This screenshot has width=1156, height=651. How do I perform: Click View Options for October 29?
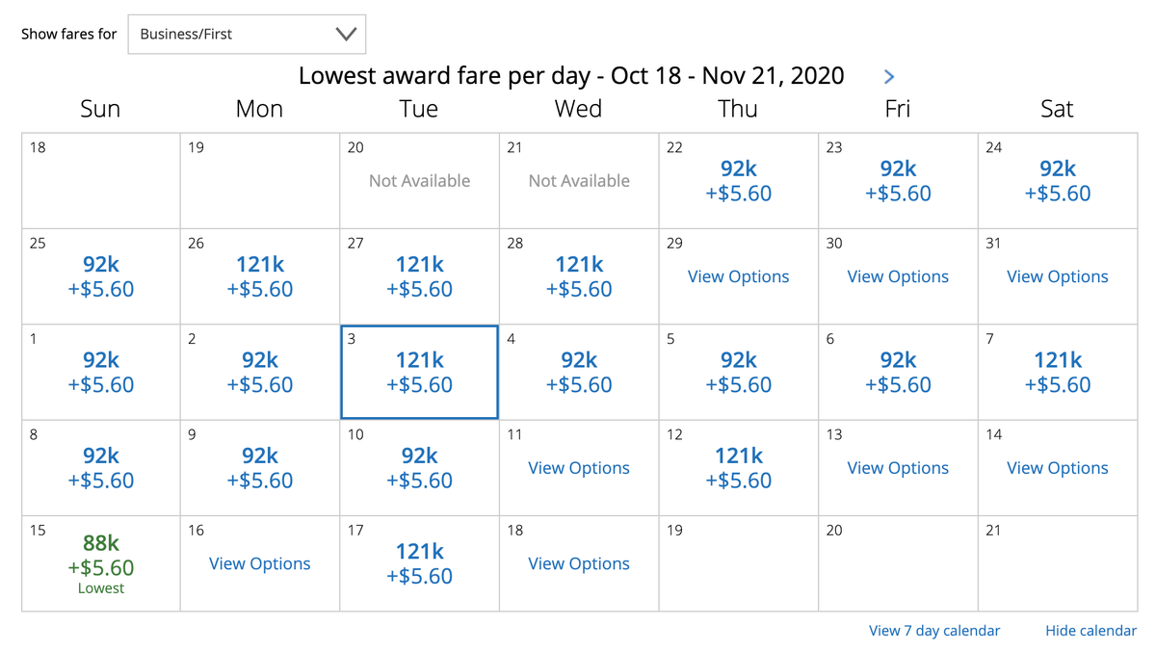click(x=738, y=276)
